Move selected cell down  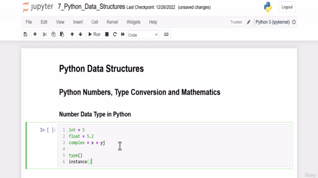tap(80, 34)
